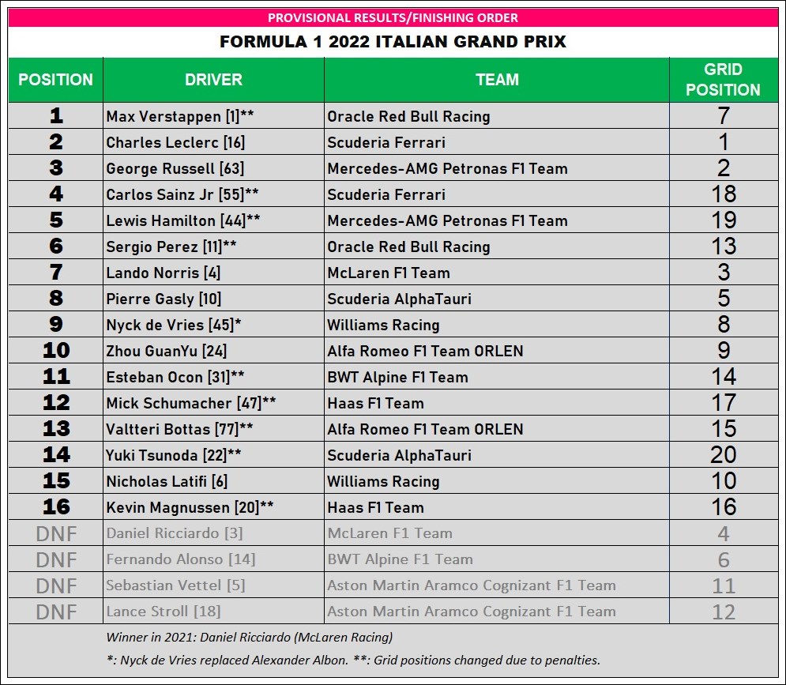Viewport: 786px width, 685px height.
Task: Select Yuki Tsunoda's grid position 20
Action: coord(723,455)
